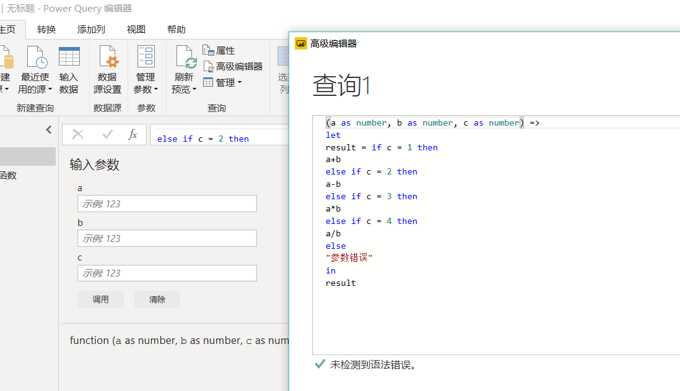Viewport: 680px width, 391px height.
Task: Click the 'else if c = 4 then' line
Action: [371, 221]
